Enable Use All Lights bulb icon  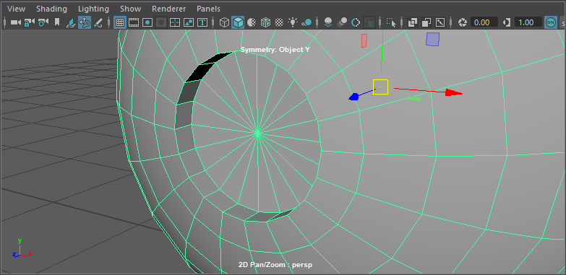(x=293, y=22)
